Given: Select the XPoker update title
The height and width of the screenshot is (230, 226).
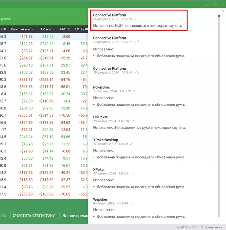Looking at the screenshot, I should coord(99,170).
